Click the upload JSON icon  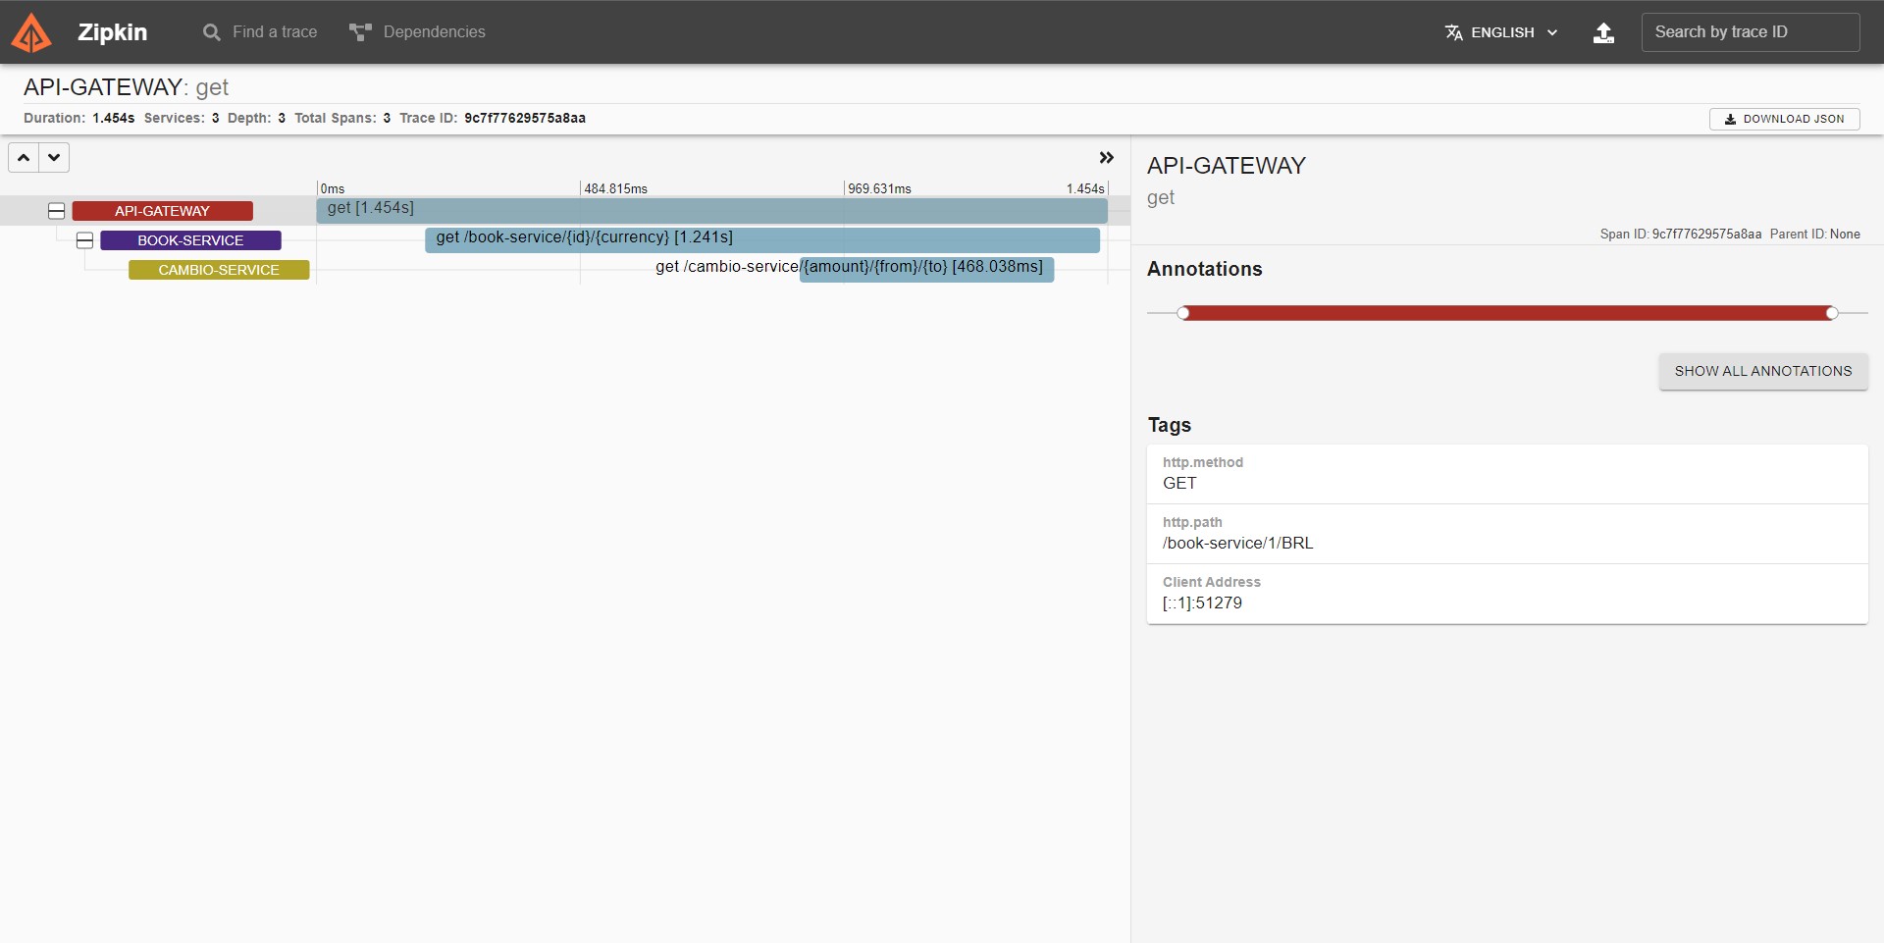coord(1603,32)
